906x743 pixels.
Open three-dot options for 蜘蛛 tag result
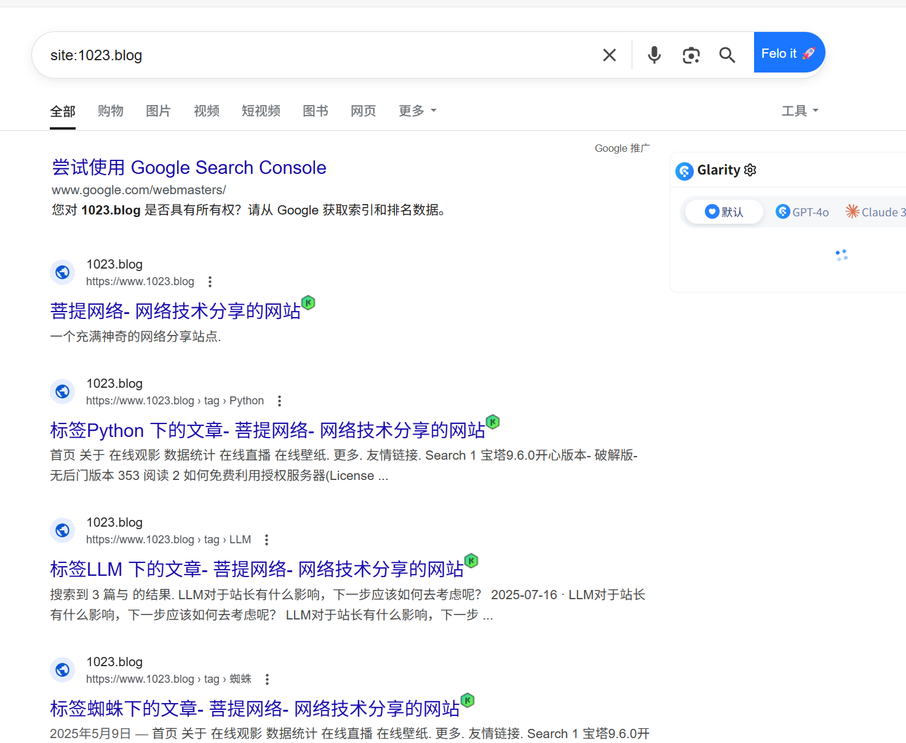[x=267, y=680]
